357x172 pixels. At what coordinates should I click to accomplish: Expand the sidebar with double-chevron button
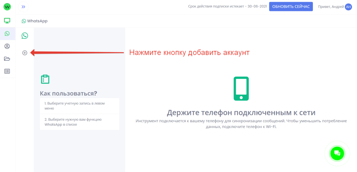pyautogui.click(x=24, y=7)
